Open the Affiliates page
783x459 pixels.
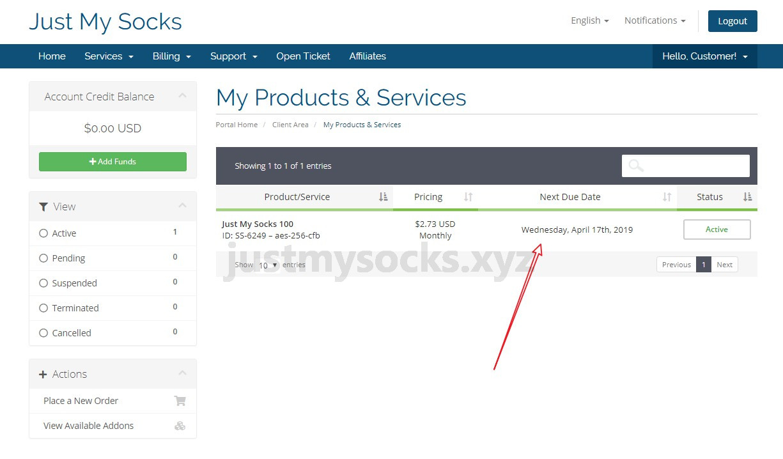click(x=368, y=56)
